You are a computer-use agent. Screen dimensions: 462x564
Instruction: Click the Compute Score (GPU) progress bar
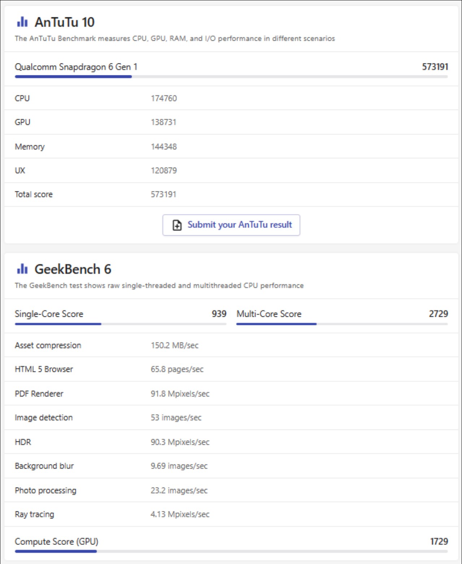coord(231,551)
